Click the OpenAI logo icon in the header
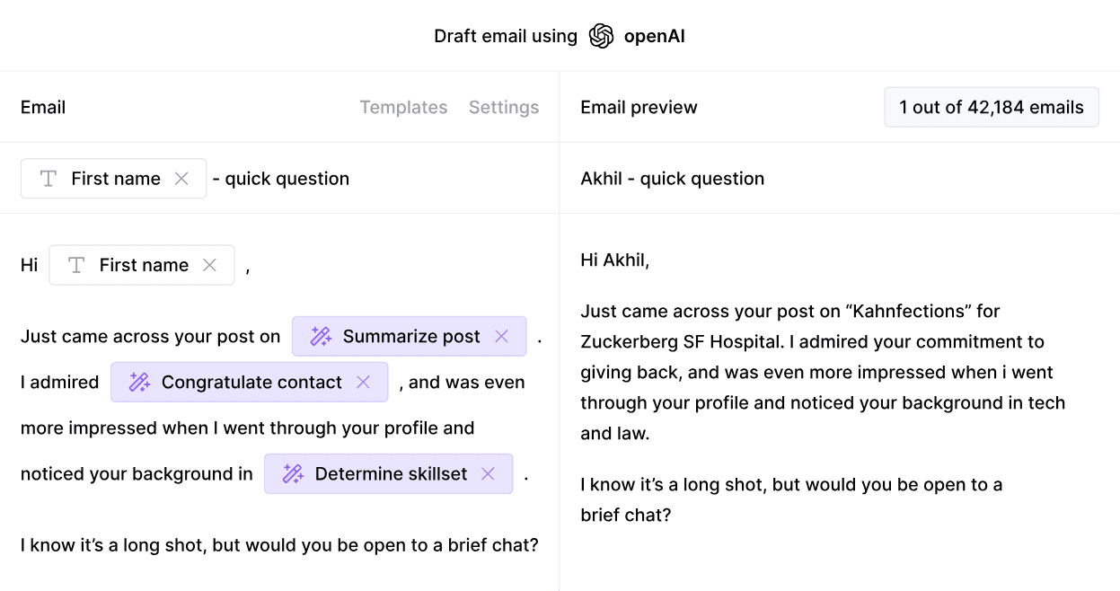The height and width of the screenshot is (591, 1120). 601,36
